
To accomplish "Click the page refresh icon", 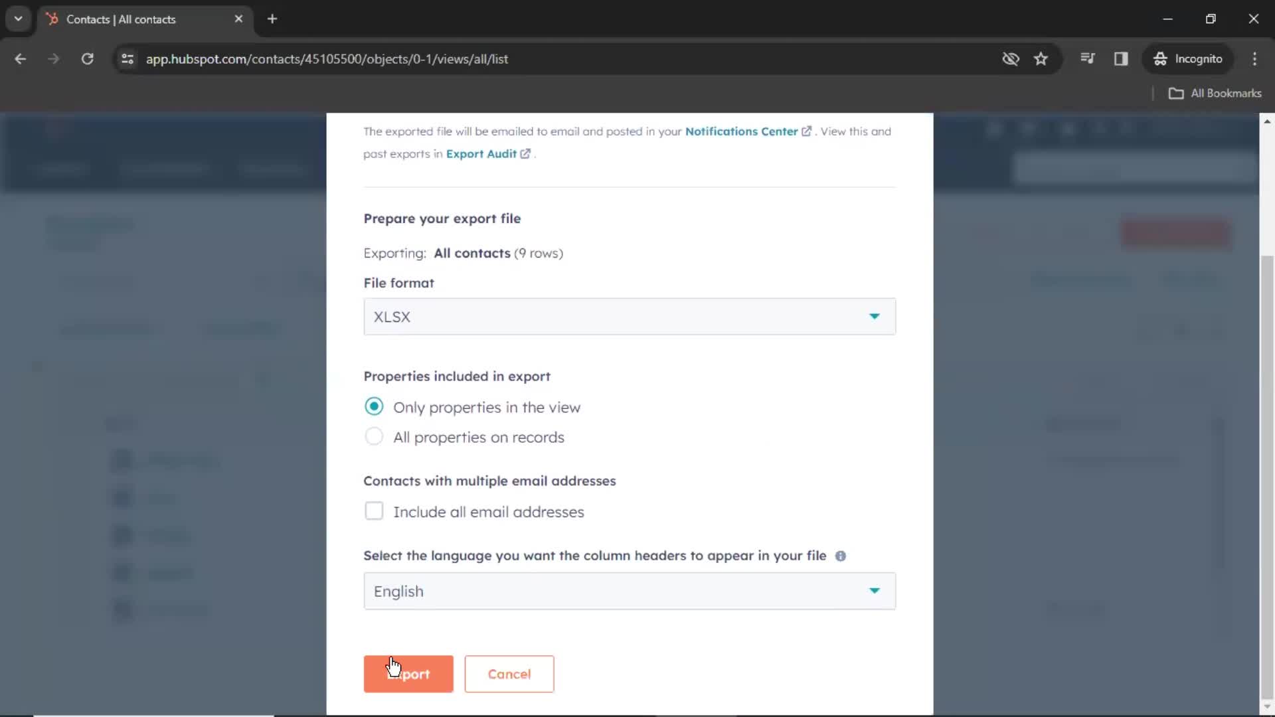I will point(87,60).
